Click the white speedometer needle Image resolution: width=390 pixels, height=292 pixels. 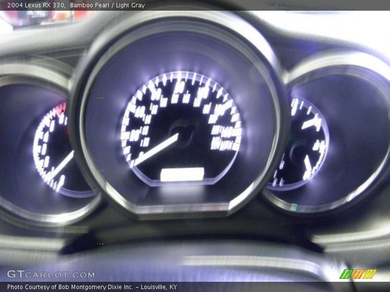tap(157, 149)
